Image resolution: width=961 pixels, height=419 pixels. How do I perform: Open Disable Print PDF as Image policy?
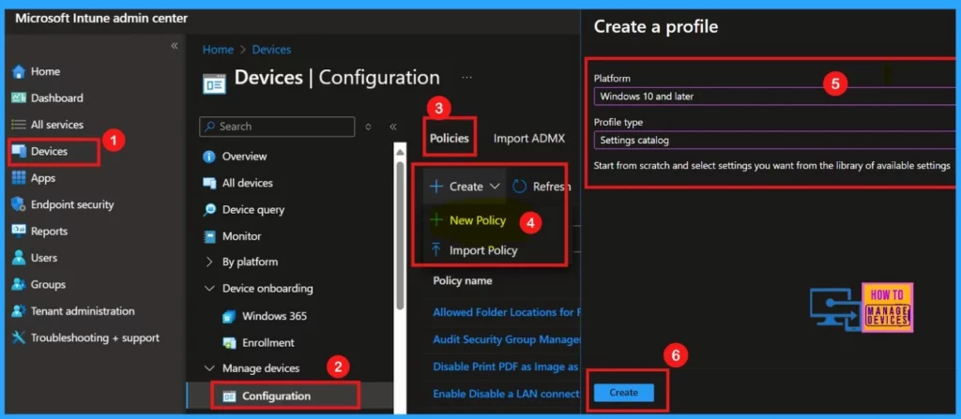coord(506,367)
